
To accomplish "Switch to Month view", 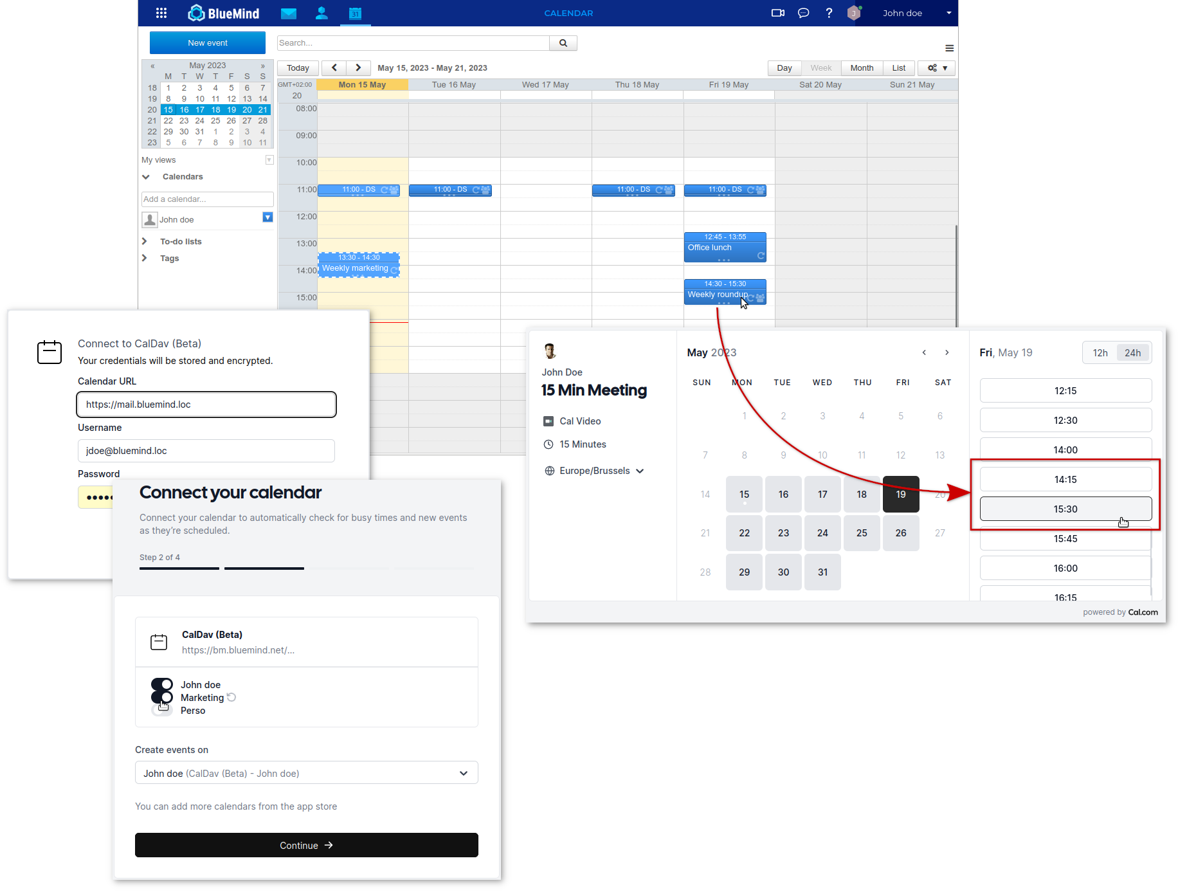I will (x=862, y=68).
